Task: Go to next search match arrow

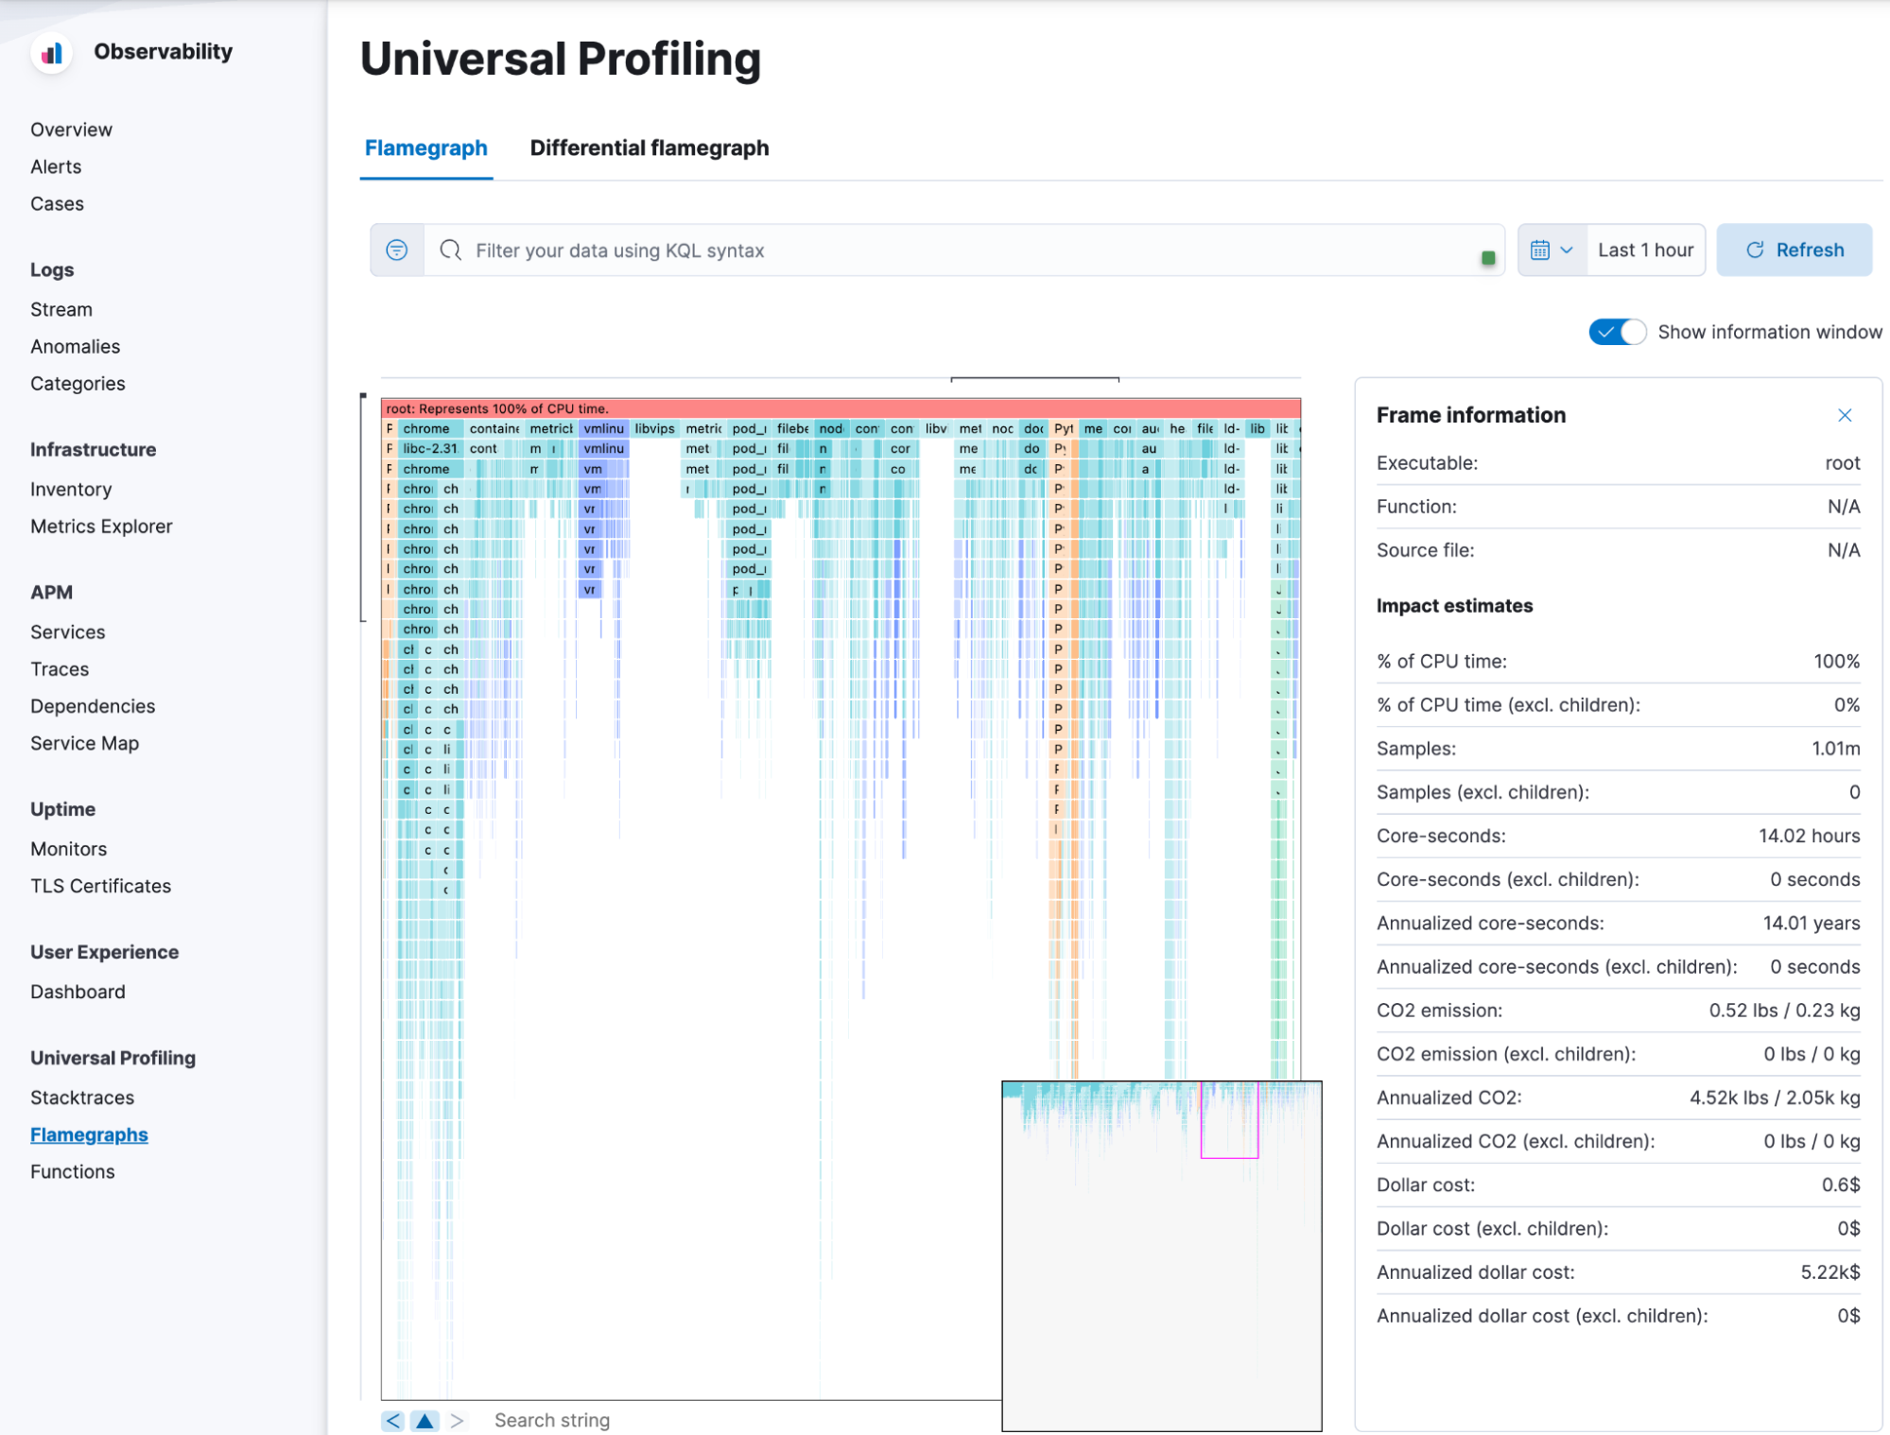Action: coord(458,1420)
